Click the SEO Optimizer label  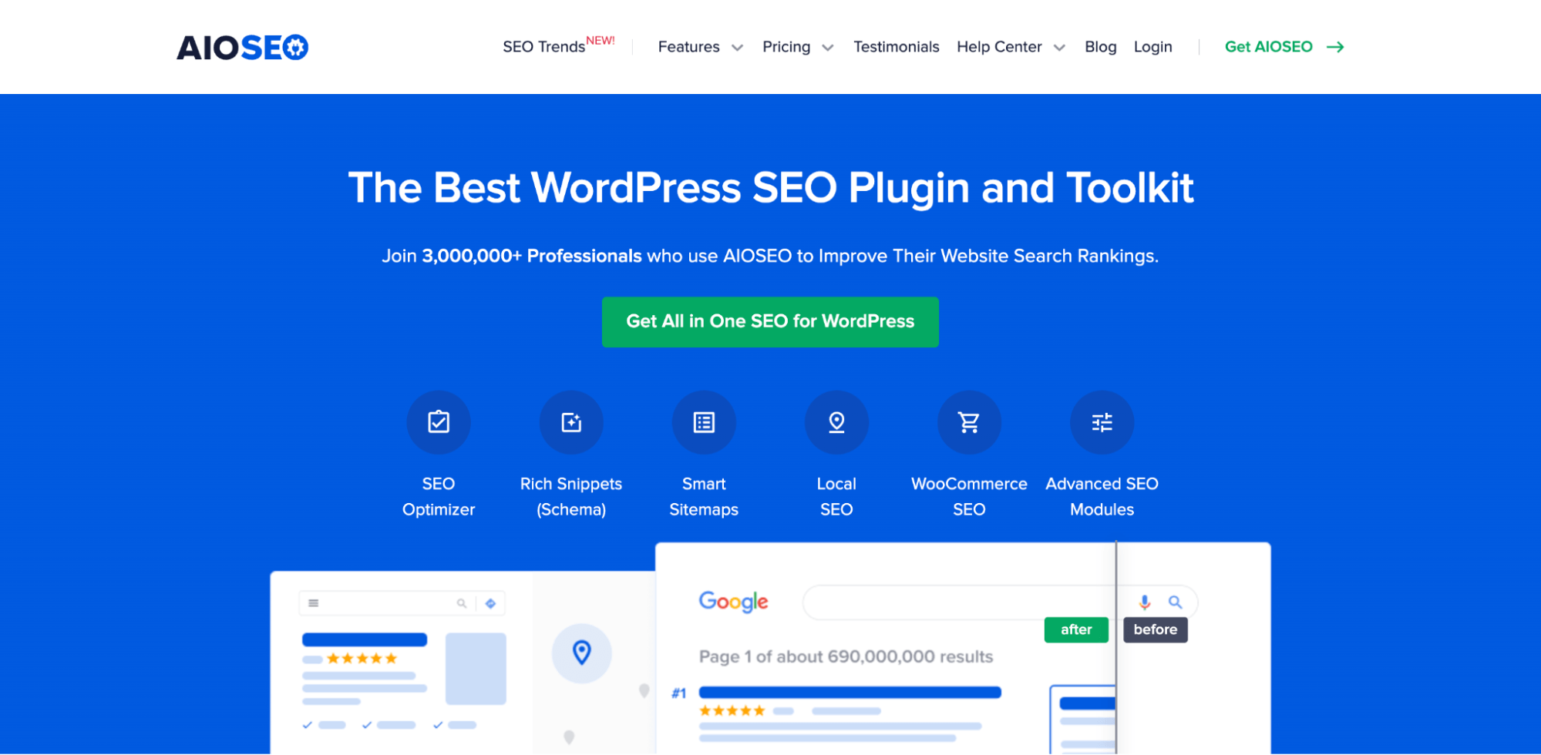click(x=439, y=496)
